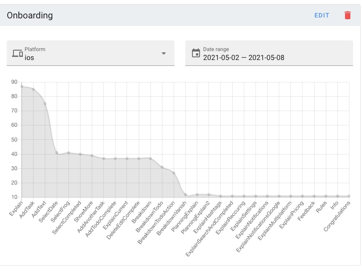
Task: Click the '10' y-axis value
Action: click(x=14, y=197)
